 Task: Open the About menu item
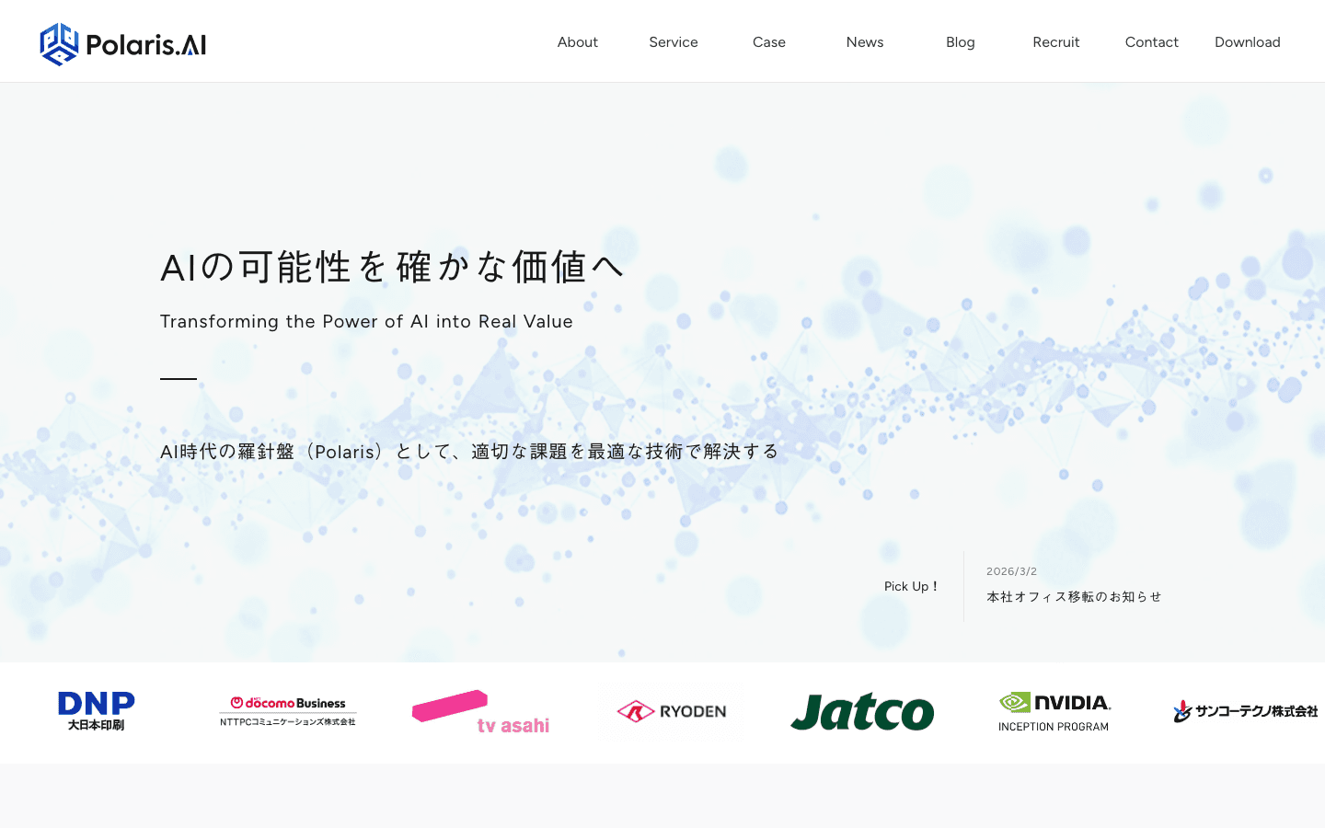pos(578,42)
